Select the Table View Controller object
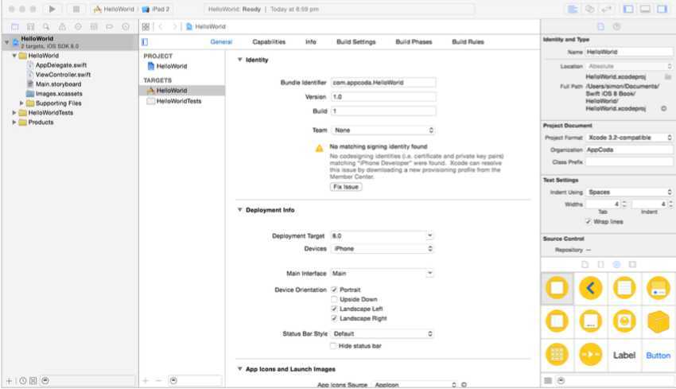The image size is (676, 389). coord(624,288)
